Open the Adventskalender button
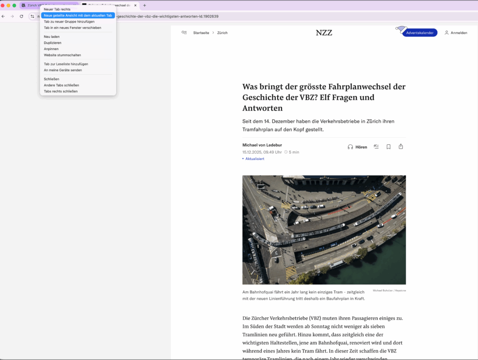Viewport: 478px width, 360px height. pyautogui.click(x=420, y=33)
